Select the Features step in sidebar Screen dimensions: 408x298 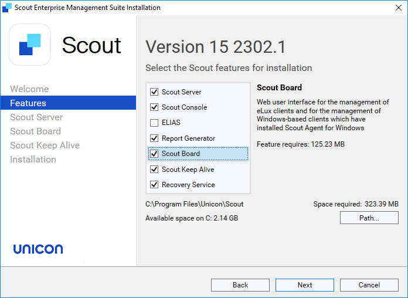tap(68, 103)
